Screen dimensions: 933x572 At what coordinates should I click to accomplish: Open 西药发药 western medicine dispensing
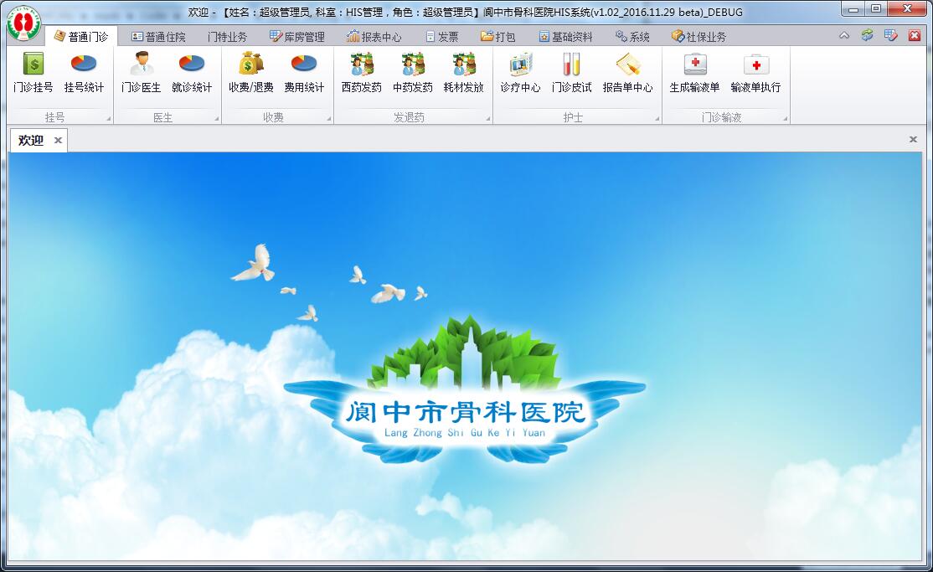click(362, 73)
